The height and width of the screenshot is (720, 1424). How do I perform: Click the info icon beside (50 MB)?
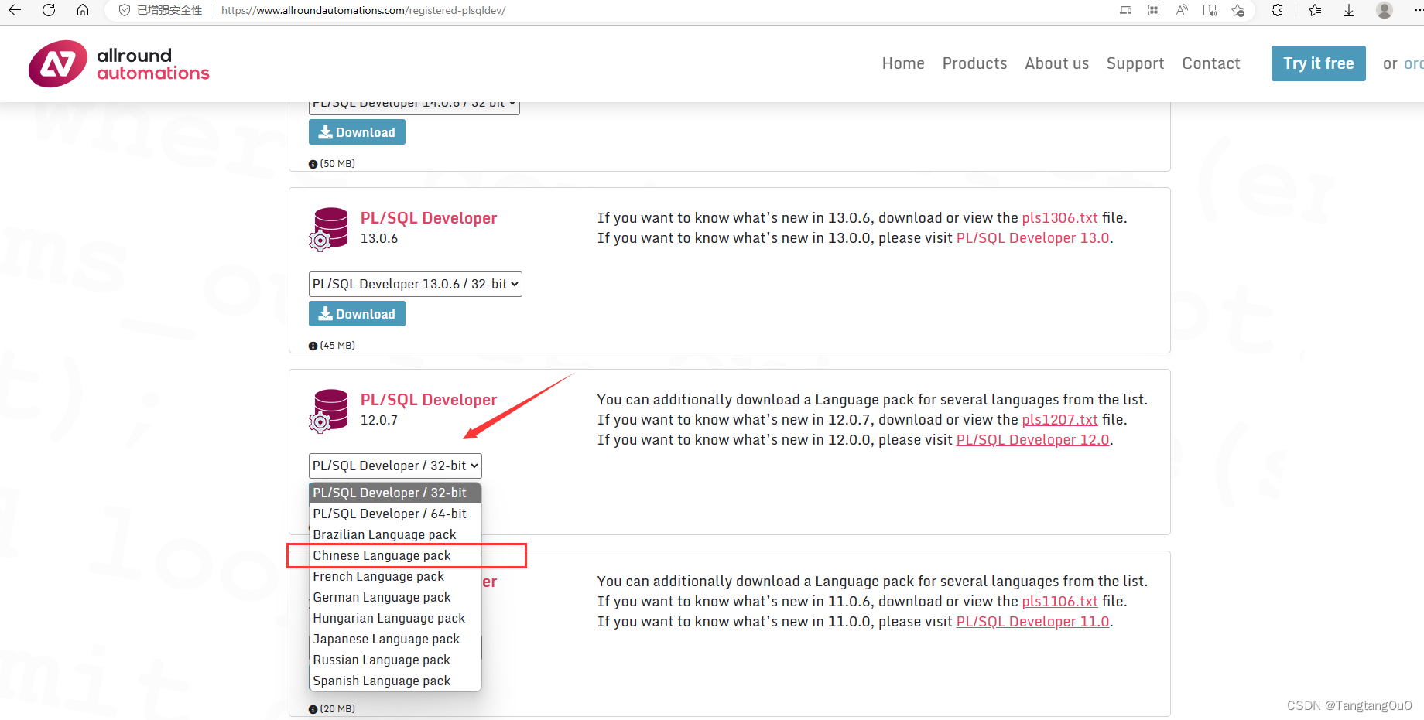click(x=313, y=163)
